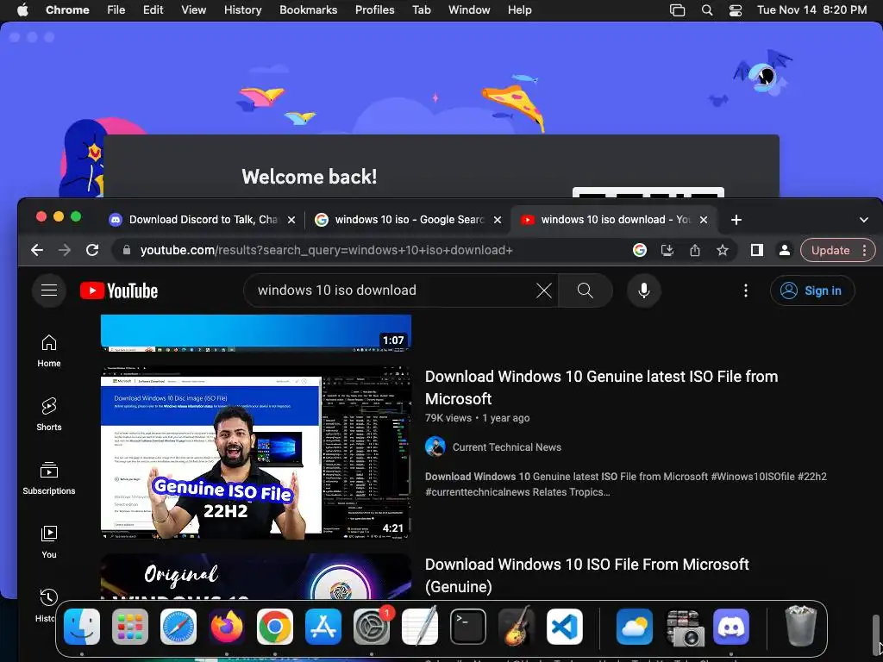Screen dimensions: 883x662
Task: Open the Profiles menu in the menu bar
Action: click(x=374, y=10)
